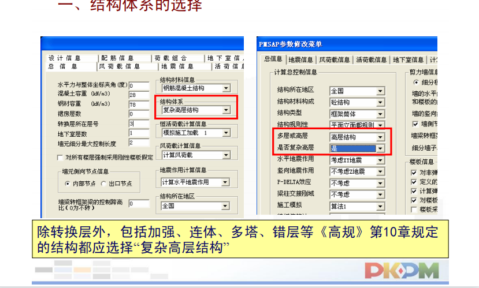The height and width of the screenshot is (288, 479).
Task: Open 多层或高层 dropdown showing 高层结构
Action: 357,137
